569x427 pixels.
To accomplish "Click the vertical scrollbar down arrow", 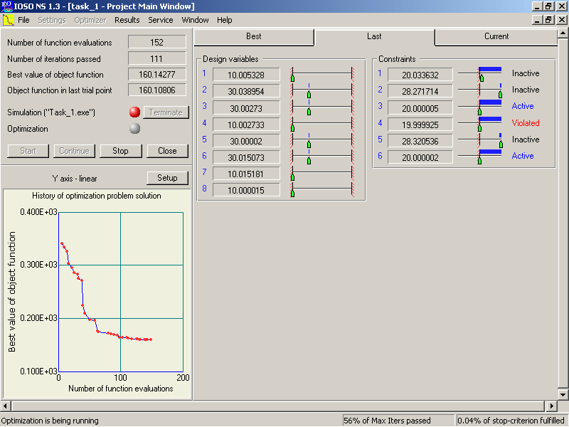I will 563,395.
